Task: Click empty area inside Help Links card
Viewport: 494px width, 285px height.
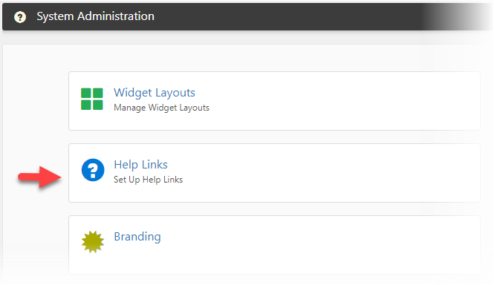Action: 331,173
